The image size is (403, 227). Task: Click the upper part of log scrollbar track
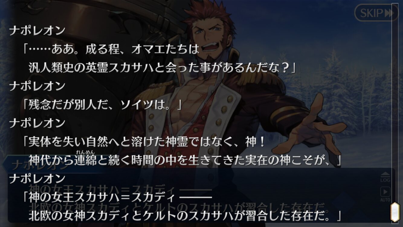point(395,61)
